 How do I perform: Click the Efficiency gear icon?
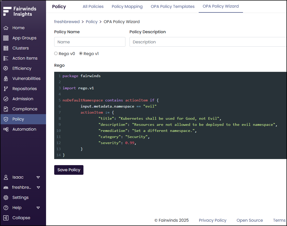pos(6,68)
